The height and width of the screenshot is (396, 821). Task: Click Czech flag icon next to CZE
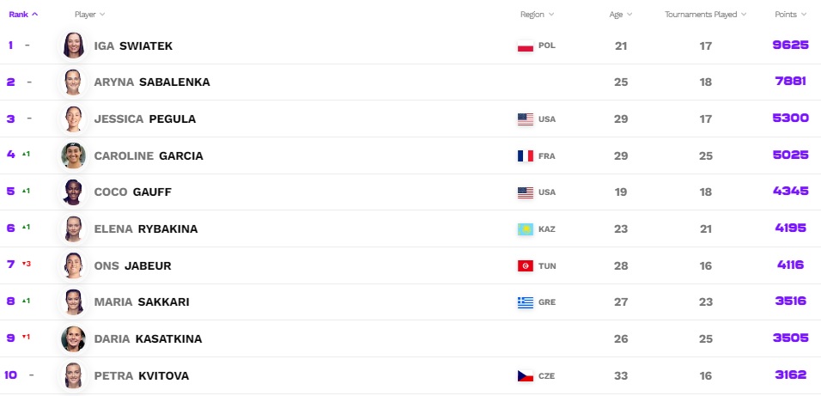(526, 375)
